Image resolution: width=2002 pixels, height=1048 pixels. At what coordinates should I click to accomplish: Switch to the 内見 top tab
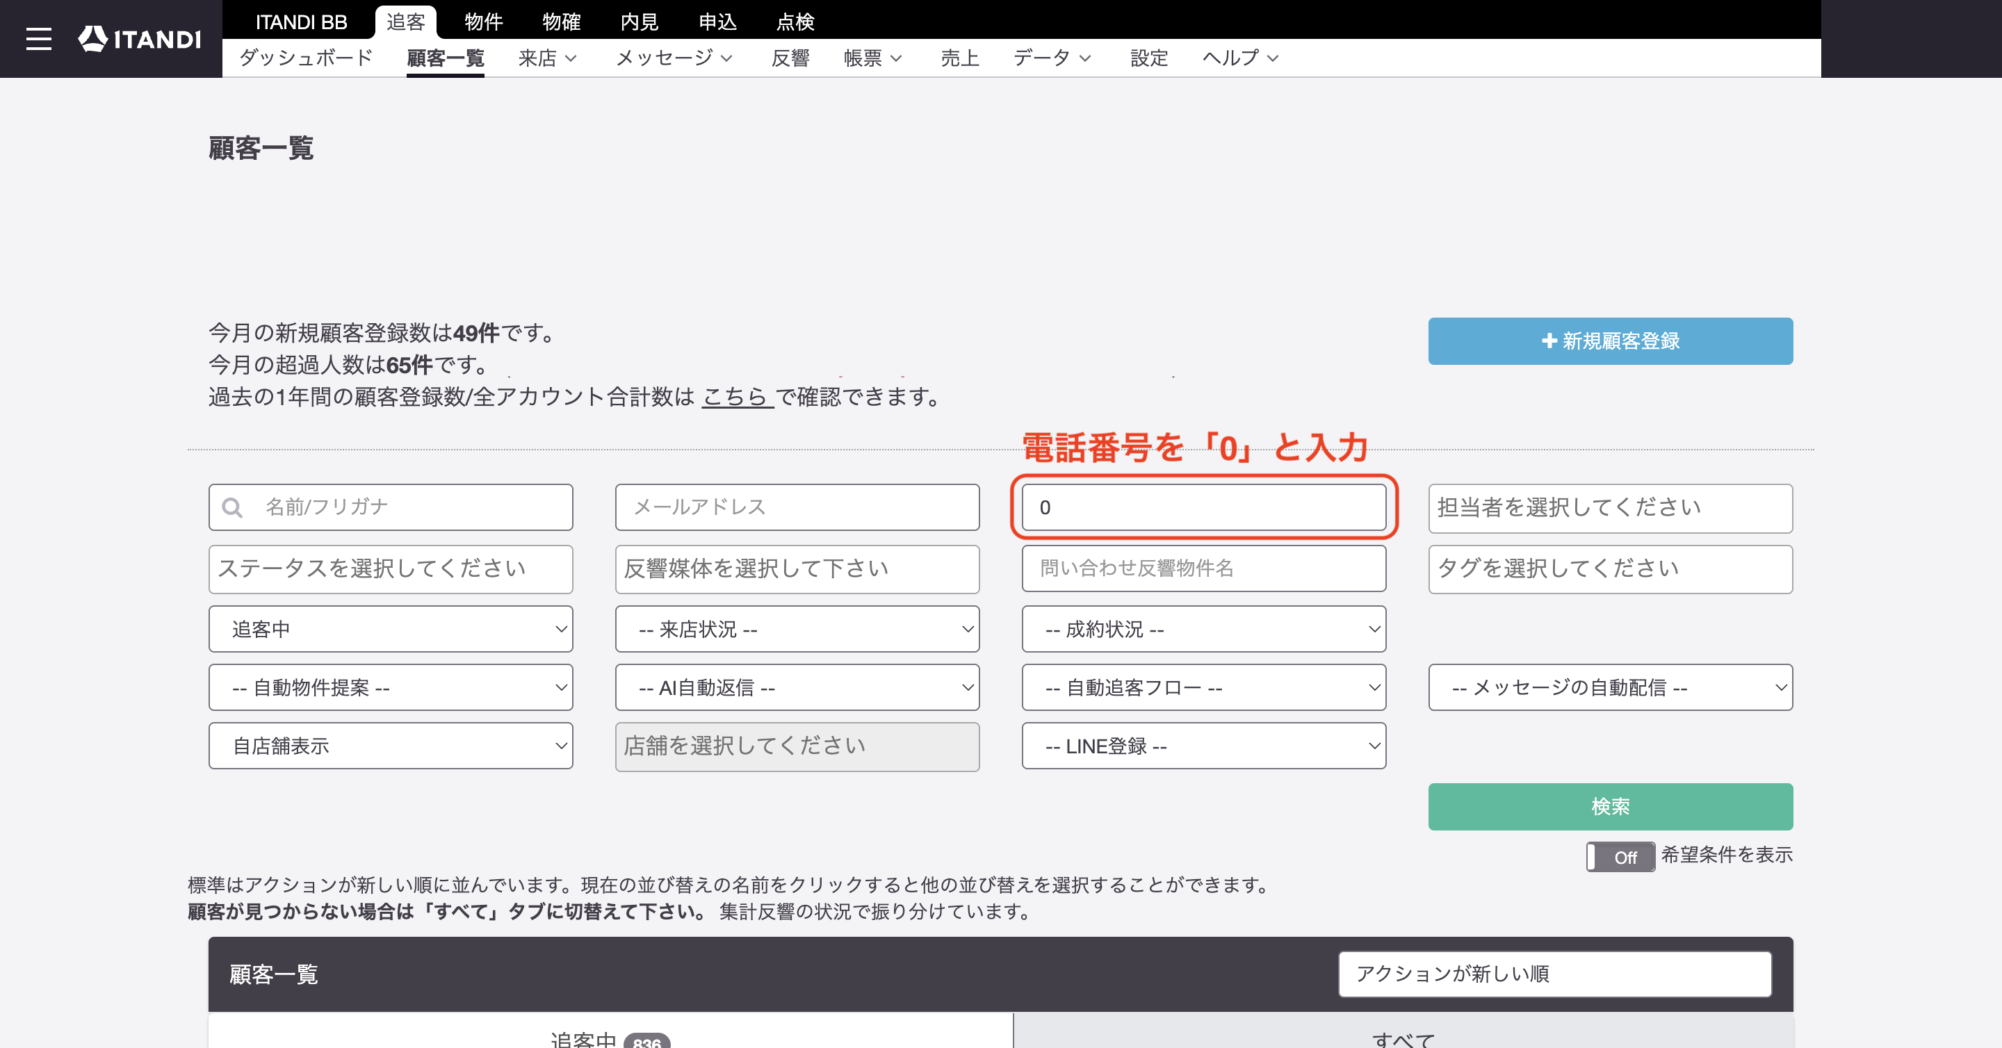point(640,22)
